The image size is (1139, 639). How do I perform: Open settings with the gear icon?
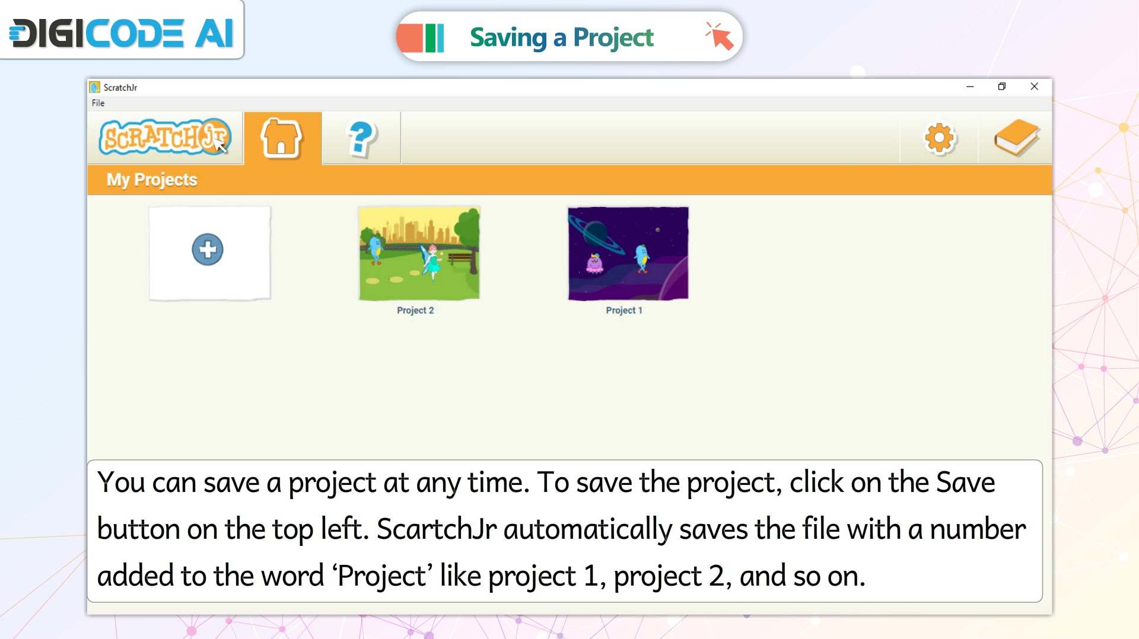pos(939,139)
